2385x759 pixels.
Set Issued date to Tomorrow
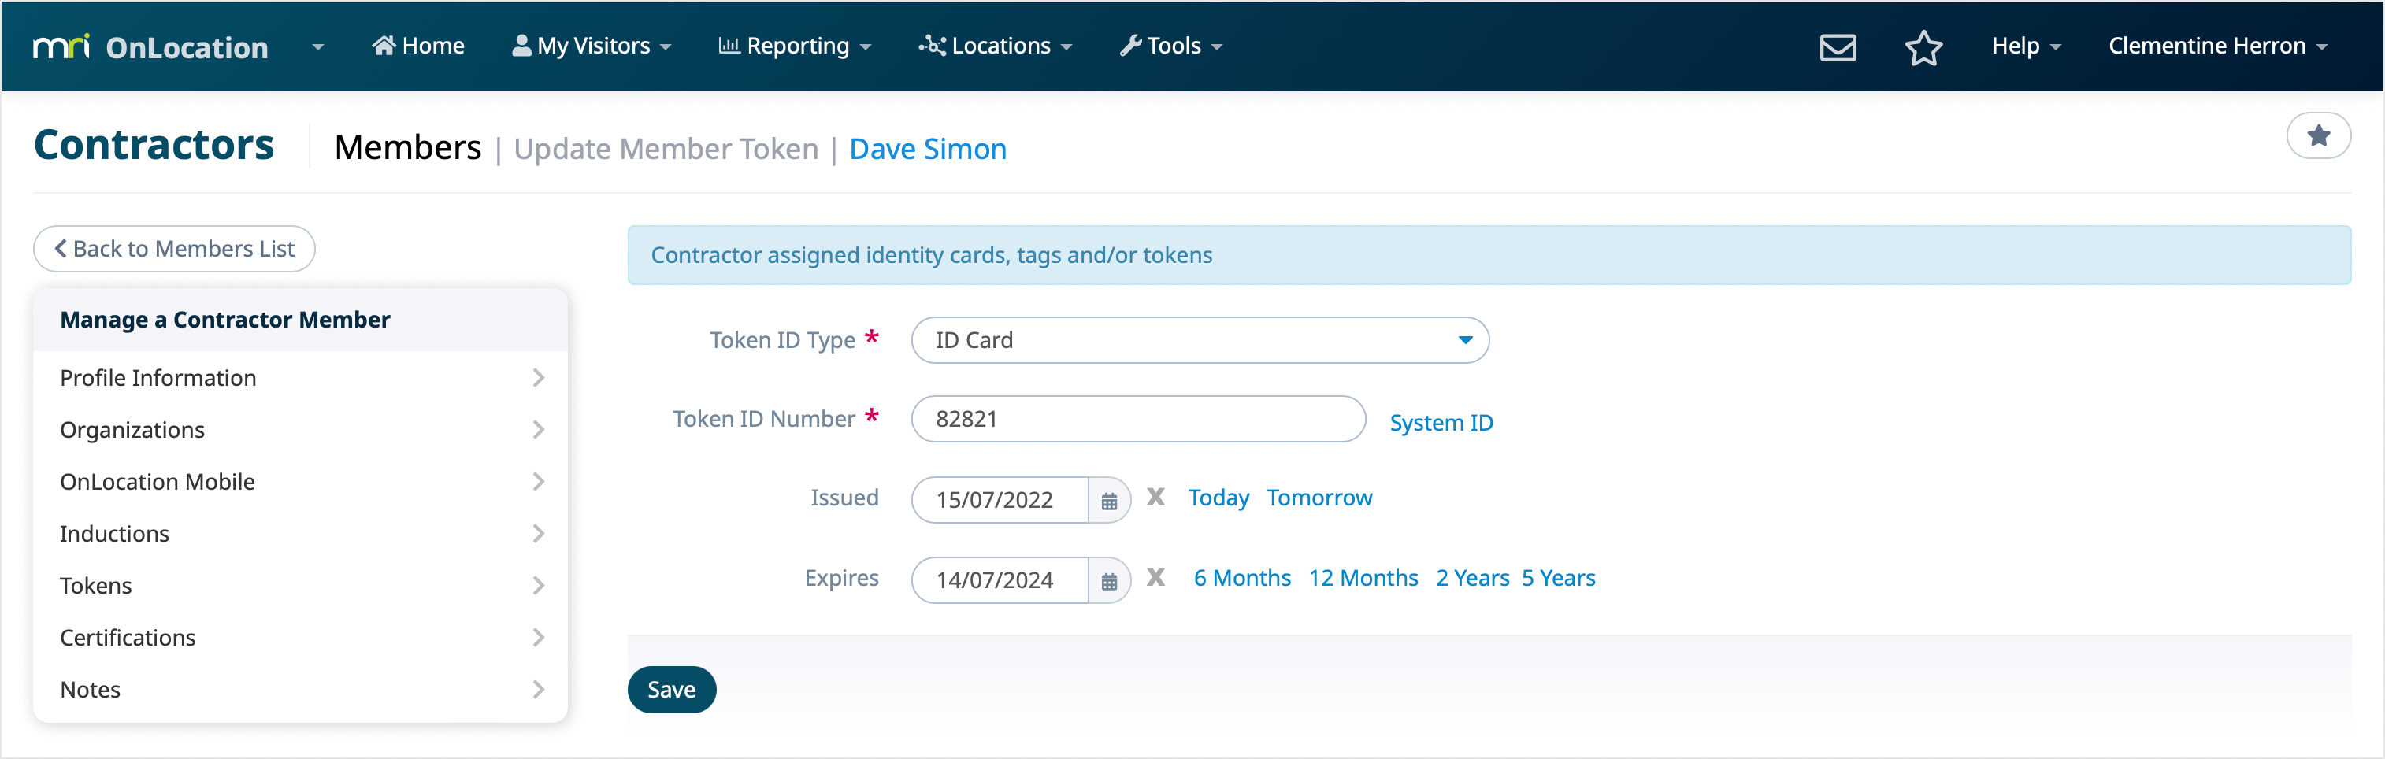pyautogui.click(x=1319, y=498)
